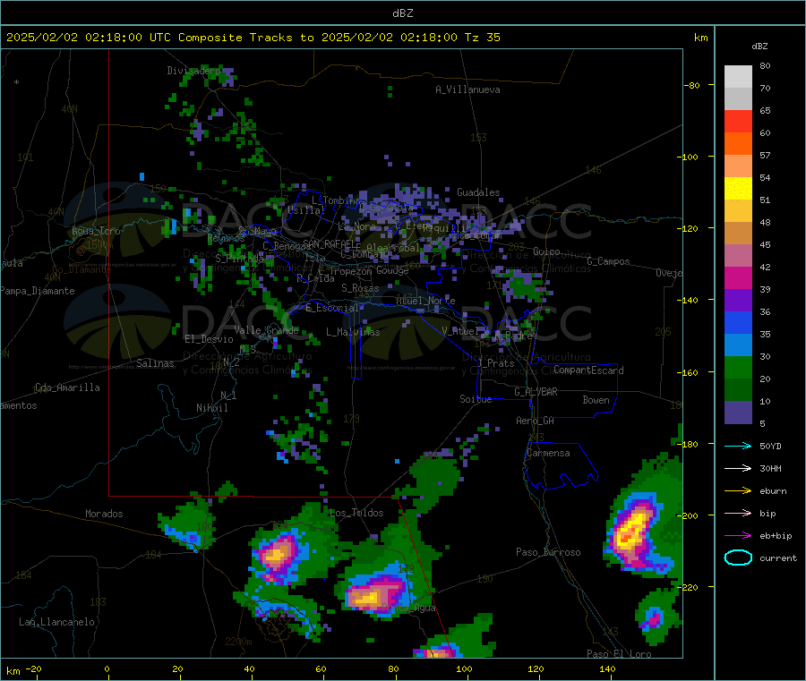Screen dimensions: 806x681
Task: Click the Los_Toldos map label
Action: click(356, 513)
